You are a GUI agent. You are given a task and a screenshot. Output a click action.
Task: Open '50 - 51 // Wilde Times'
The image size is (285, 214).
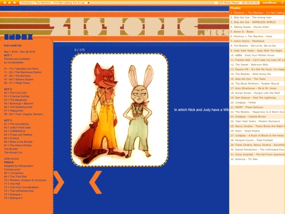(x=17, y=83)
